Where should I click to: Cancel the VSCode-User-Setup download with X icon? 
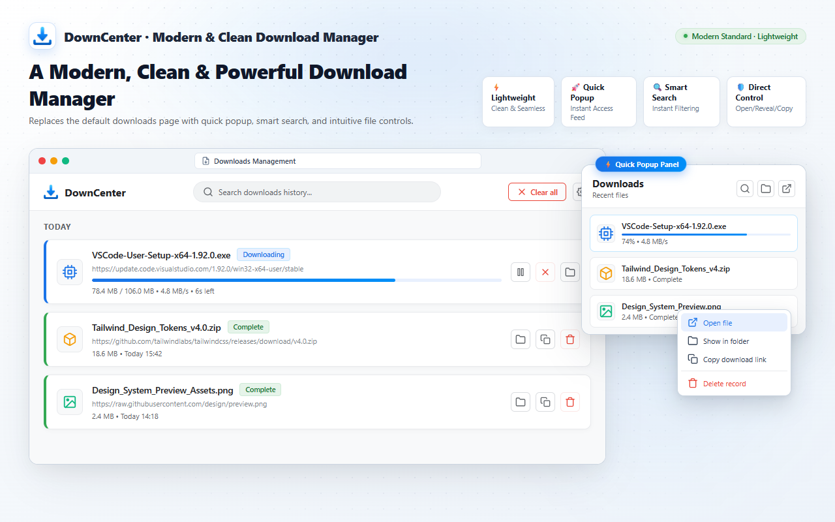coord(545,272)
